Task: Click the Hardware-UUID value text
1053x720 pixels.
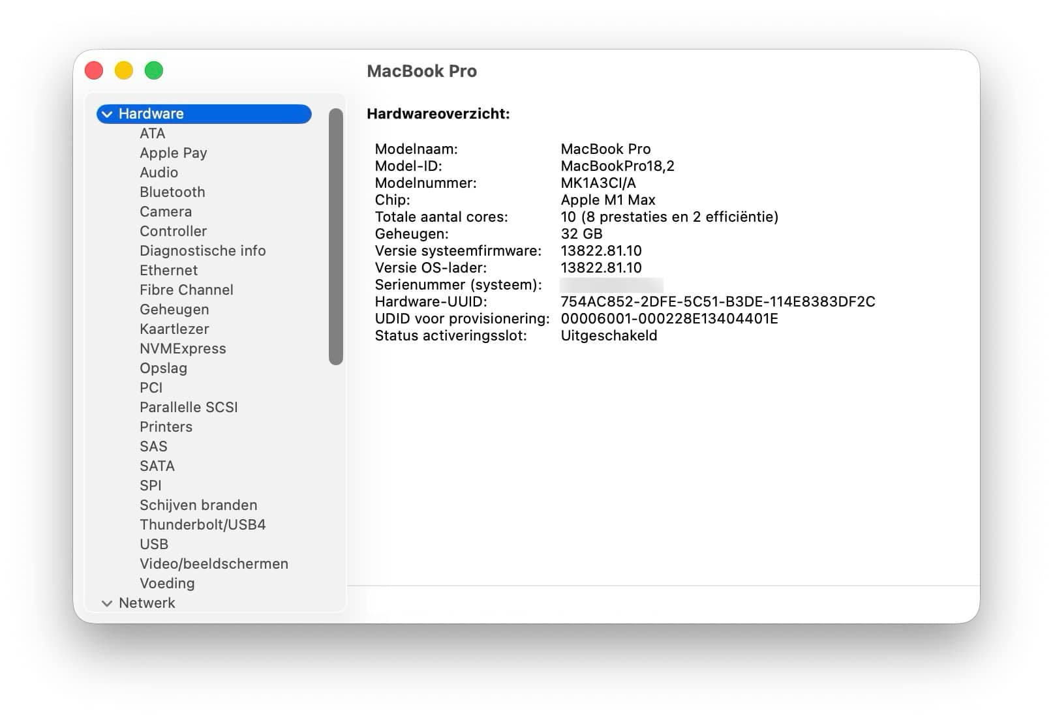Action: 718,301
